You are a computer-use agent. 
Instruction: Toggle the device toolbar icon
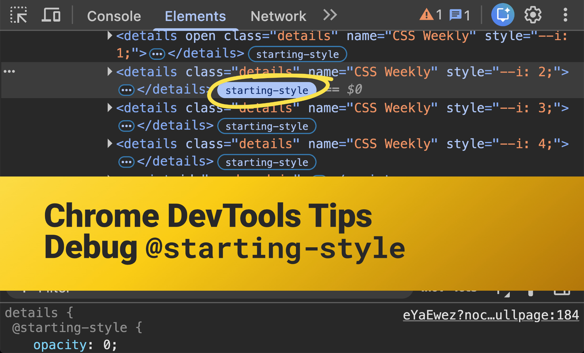[51, 15]
